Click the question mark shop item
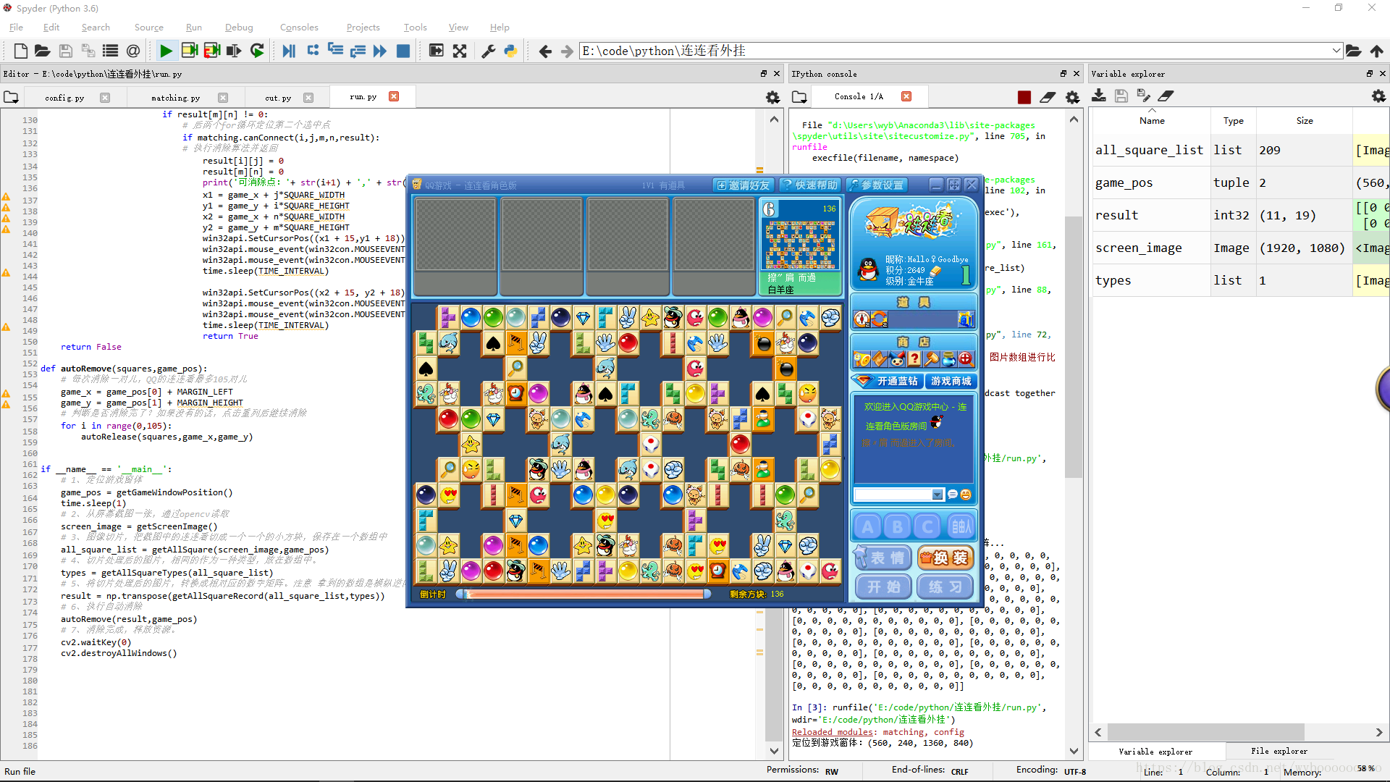This screenshot has height=782, width=1390. point(914,358)
